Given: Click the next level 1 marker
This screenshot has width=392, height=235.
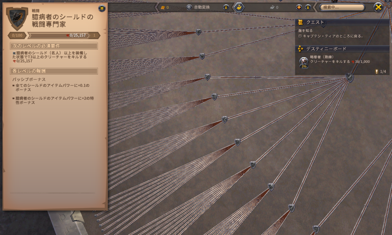Looking at the screenshot, I should tap(95, 35).
